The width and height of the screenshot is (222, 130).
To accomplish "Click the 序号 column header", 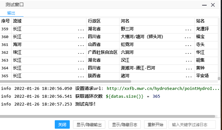I will point(6,21).
